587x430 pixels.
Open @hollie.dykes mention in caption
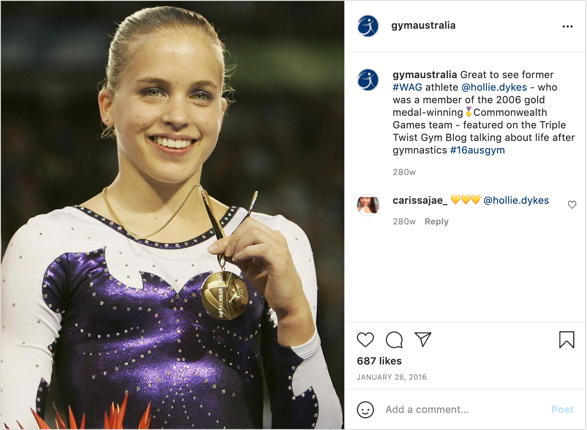point(494,87)
